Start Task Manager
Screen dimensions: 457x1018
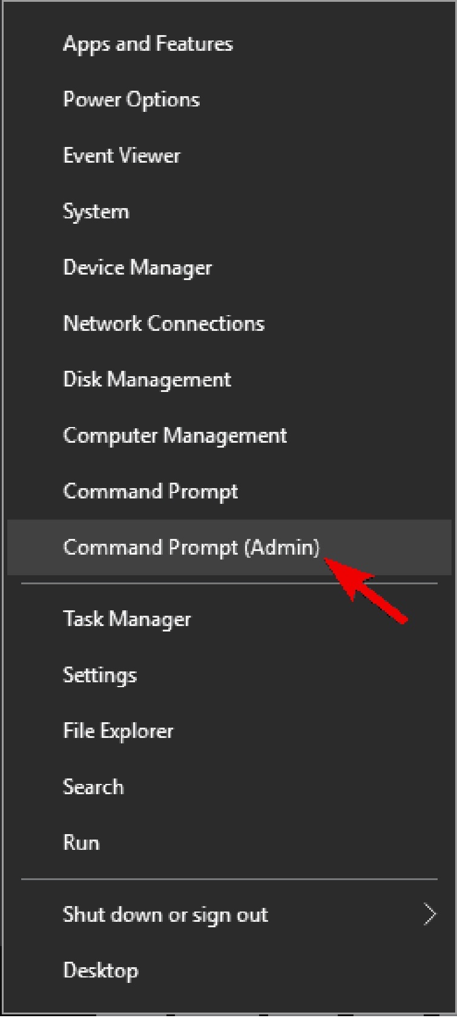127,619
